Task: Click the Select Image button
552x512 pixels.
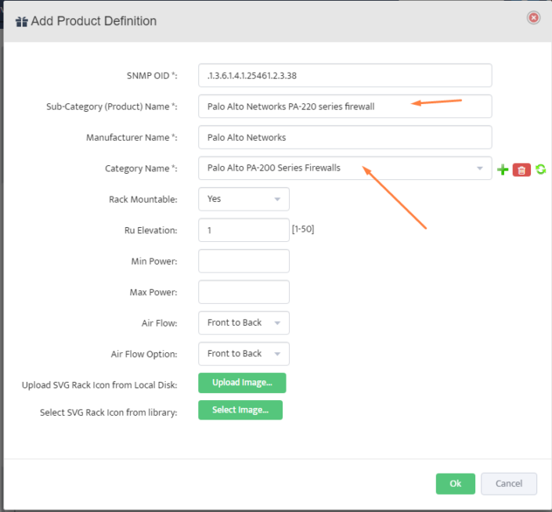Action: pos(240,409)
